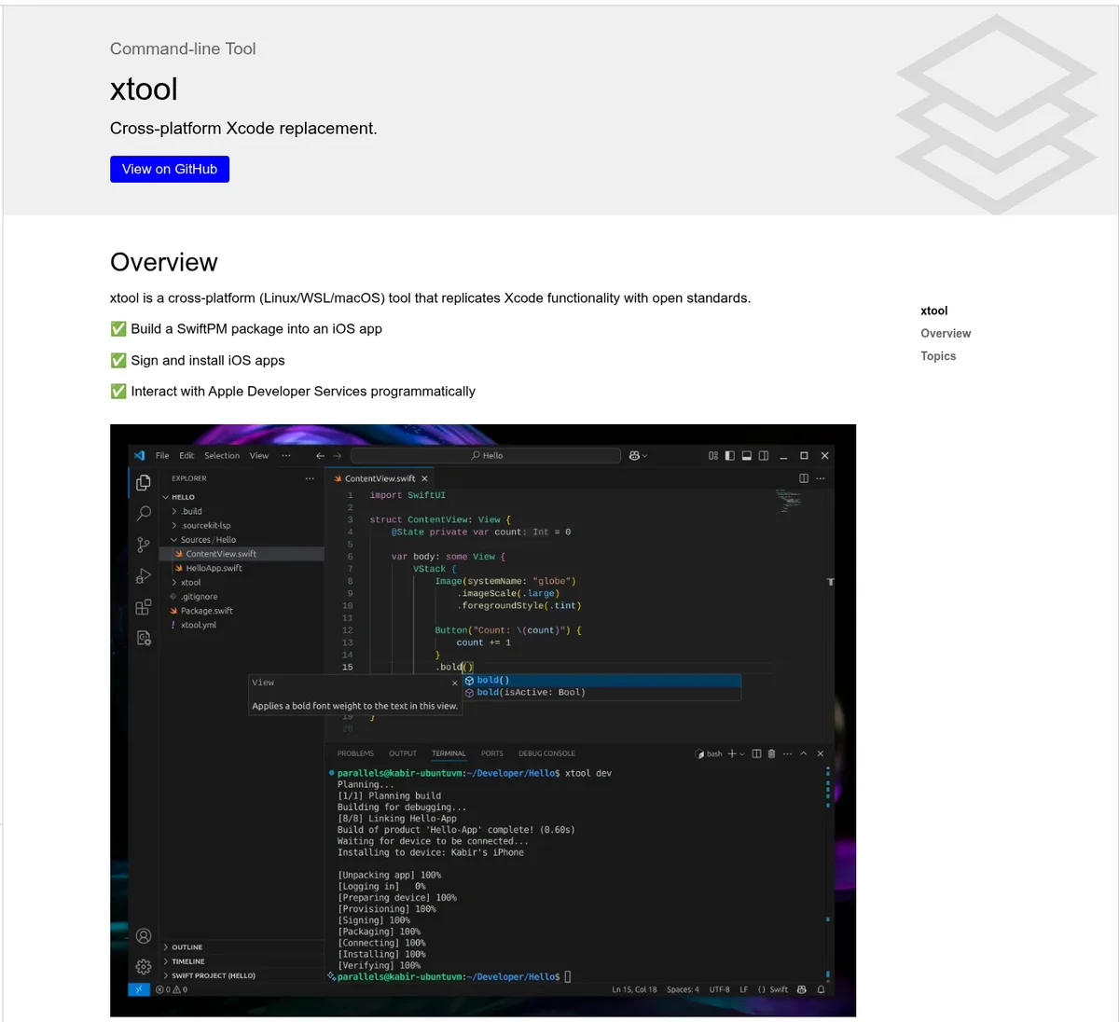Open the Edit menu

point(186,456)
